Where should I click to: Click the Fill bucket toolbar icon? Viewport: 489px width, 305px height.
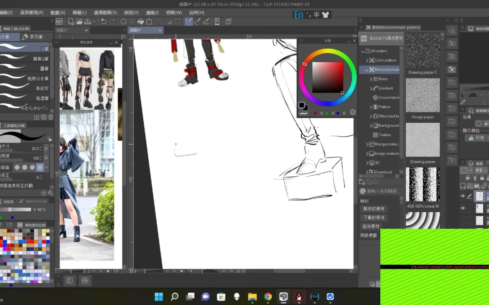(x=141, y=21)
